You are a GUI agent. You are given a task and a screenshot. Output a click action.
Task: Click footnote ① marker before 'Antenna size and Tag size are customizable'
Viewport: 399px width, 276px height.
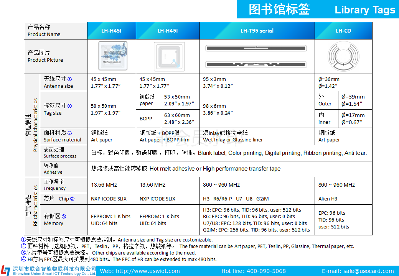pyautogui.click(x=23, y=240)
